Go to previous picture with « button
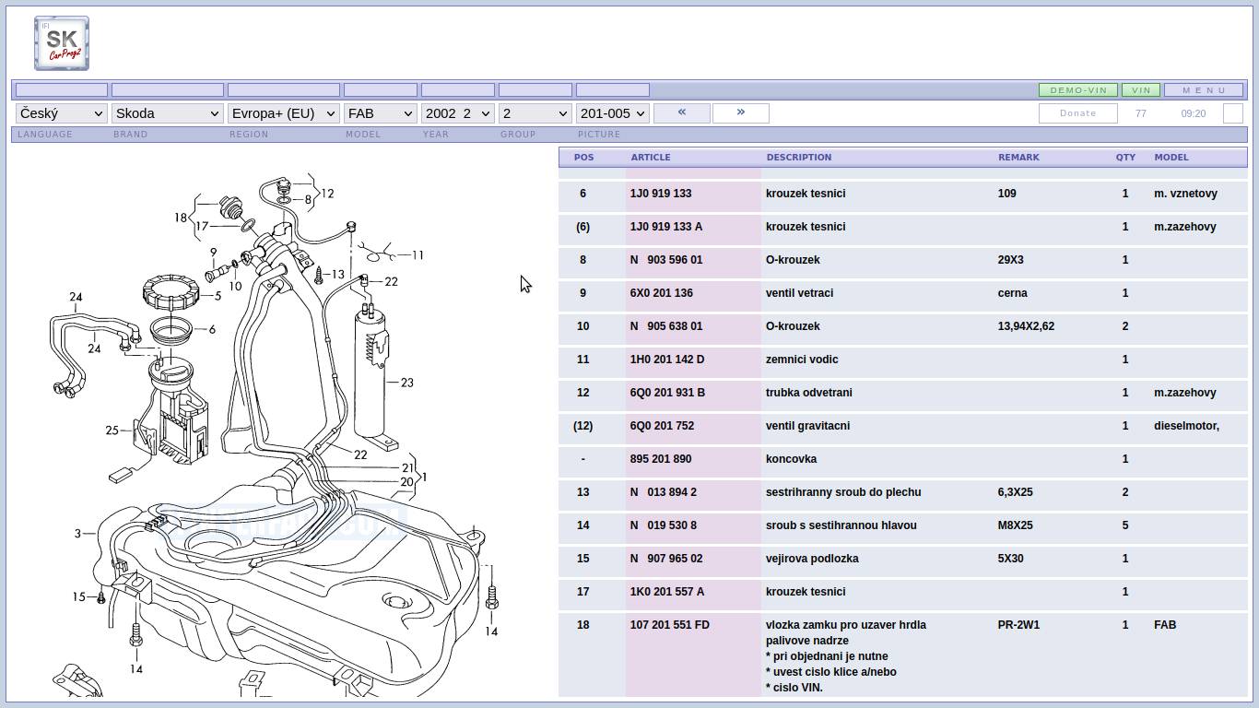1259x708 pixels. 682,112
